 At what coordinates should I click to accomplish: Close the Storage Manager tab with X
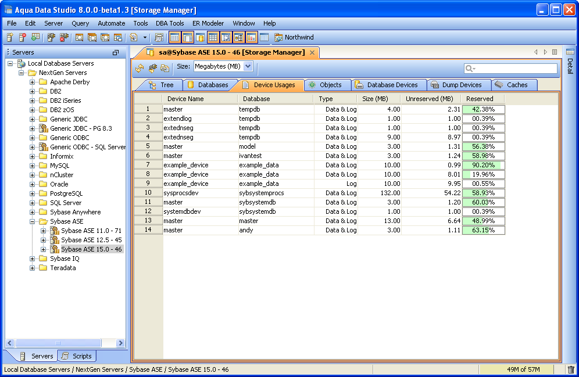tap(312, 52)
